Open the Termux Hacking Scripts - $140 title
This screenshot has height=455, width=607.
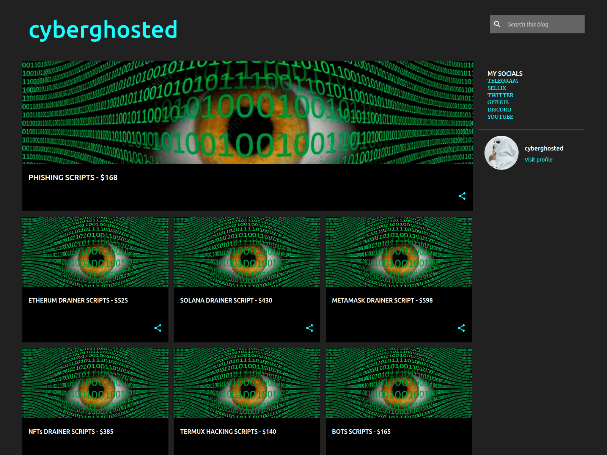(228, 431)
